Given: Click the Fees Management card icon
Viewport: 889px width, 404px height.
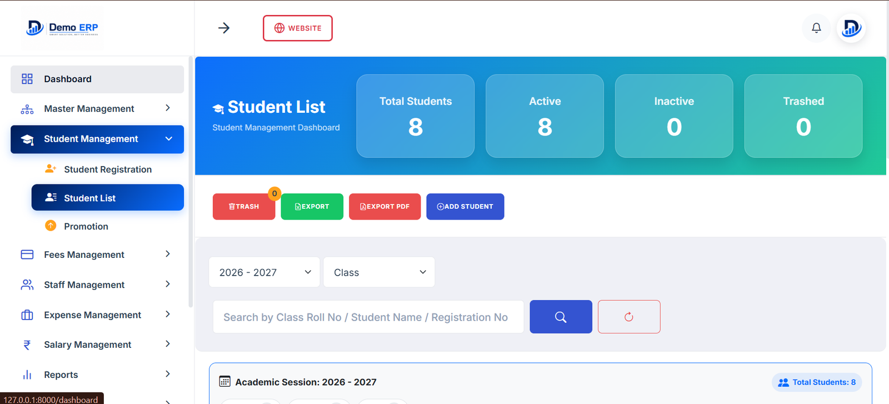Looking at the screenshot, I should coord(27,255).
